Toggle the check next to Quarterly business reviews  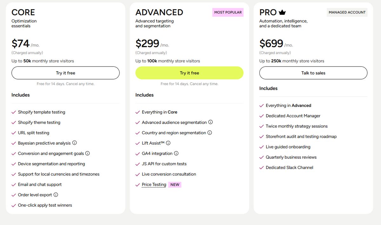click(x=261, y=157)
